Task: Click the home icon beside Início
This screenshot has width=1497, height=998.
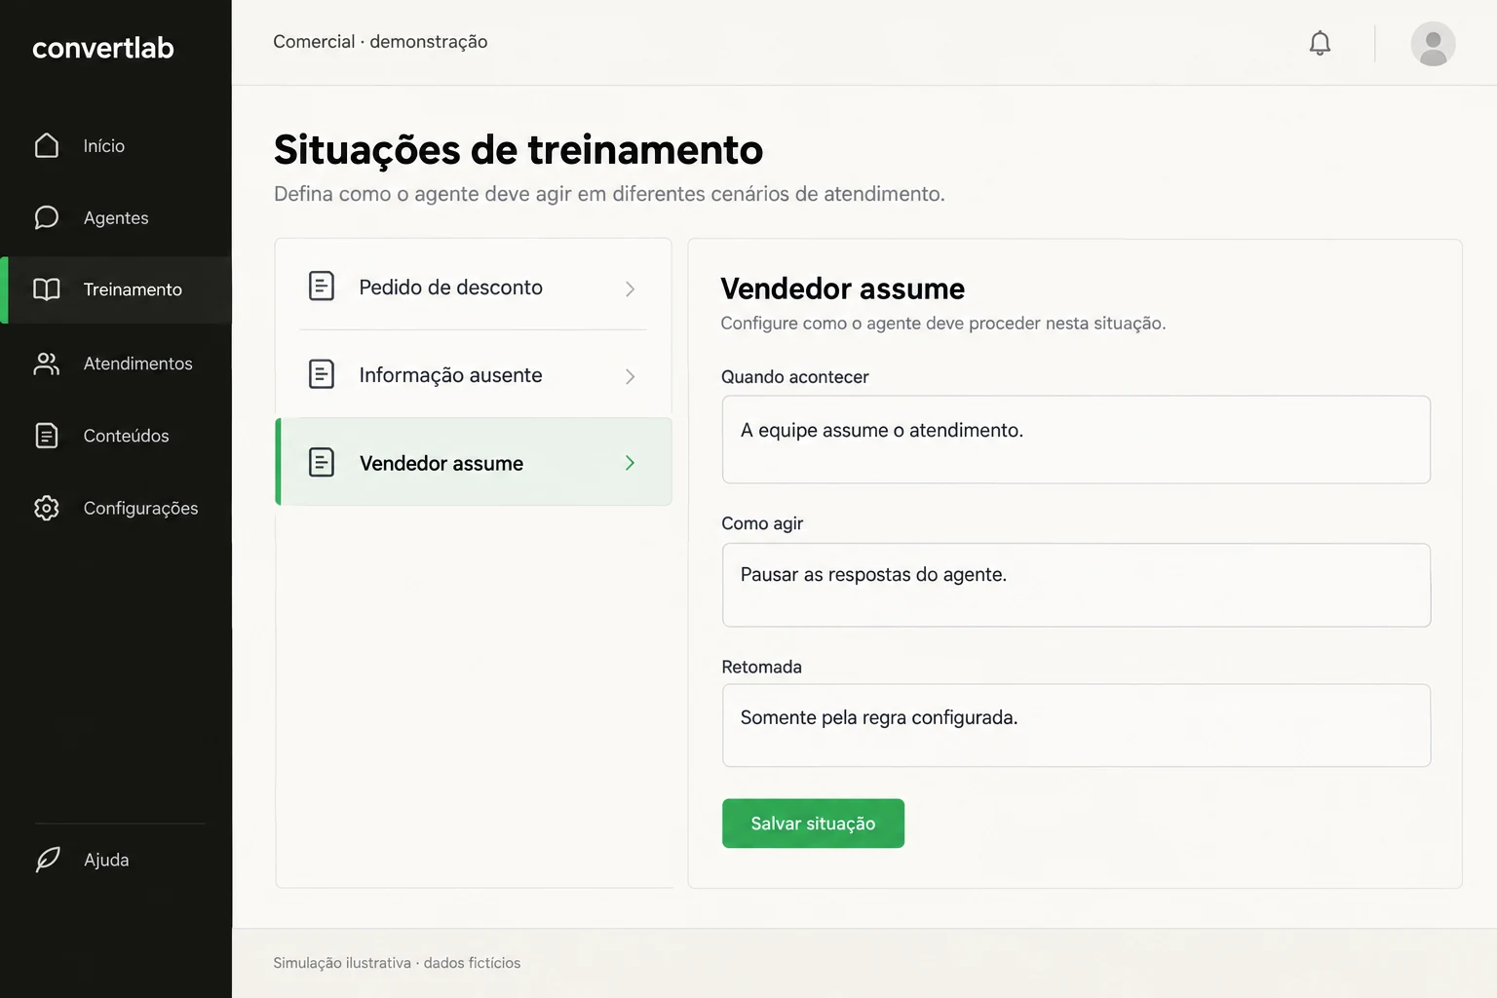Action: [x=47, y=145]
